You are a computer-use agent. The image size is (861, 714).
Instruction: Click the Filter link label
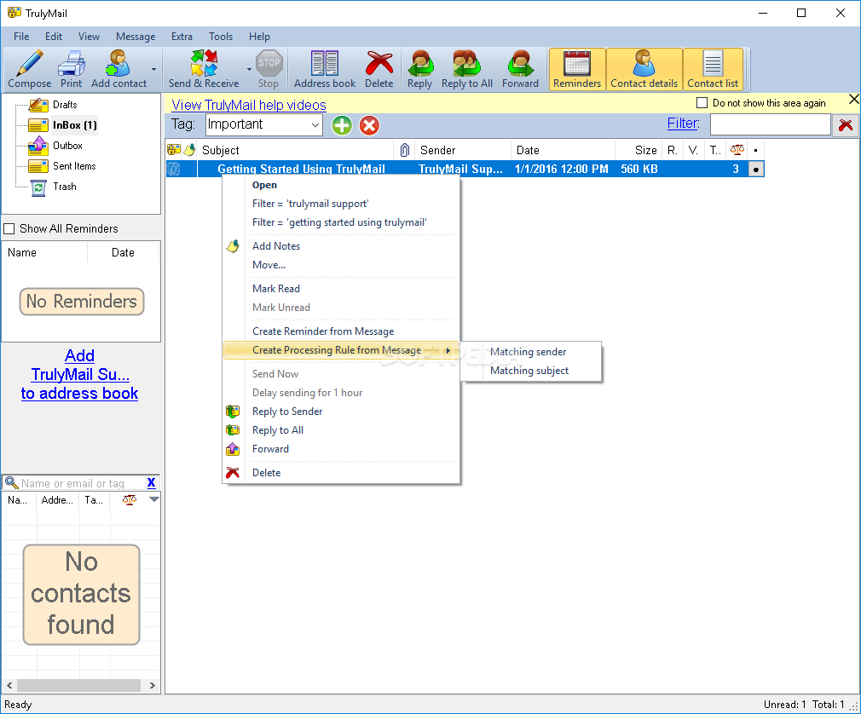coord(683,123)
